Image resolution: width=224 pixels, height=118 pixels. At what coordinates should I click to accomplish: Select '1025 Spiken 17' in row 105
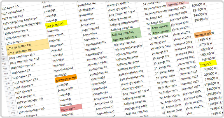tap(22, 77)
